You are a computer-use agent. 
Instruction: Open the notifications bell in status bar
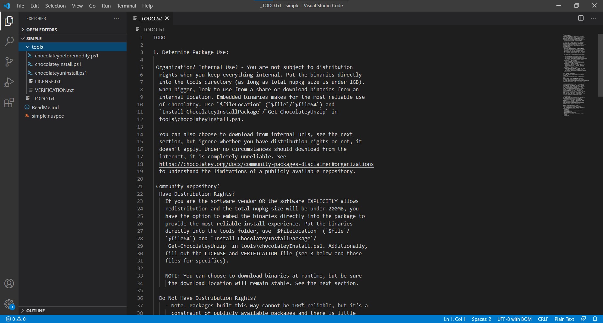pos(595,319)
